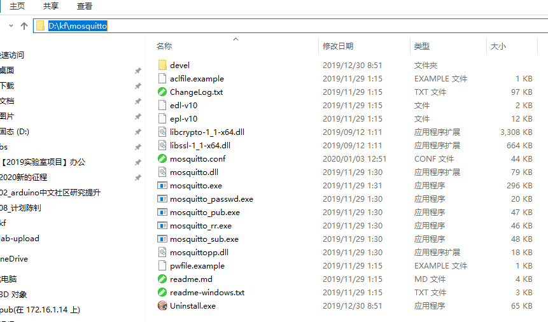Sort by 类型 column header

tap(422, 46)
